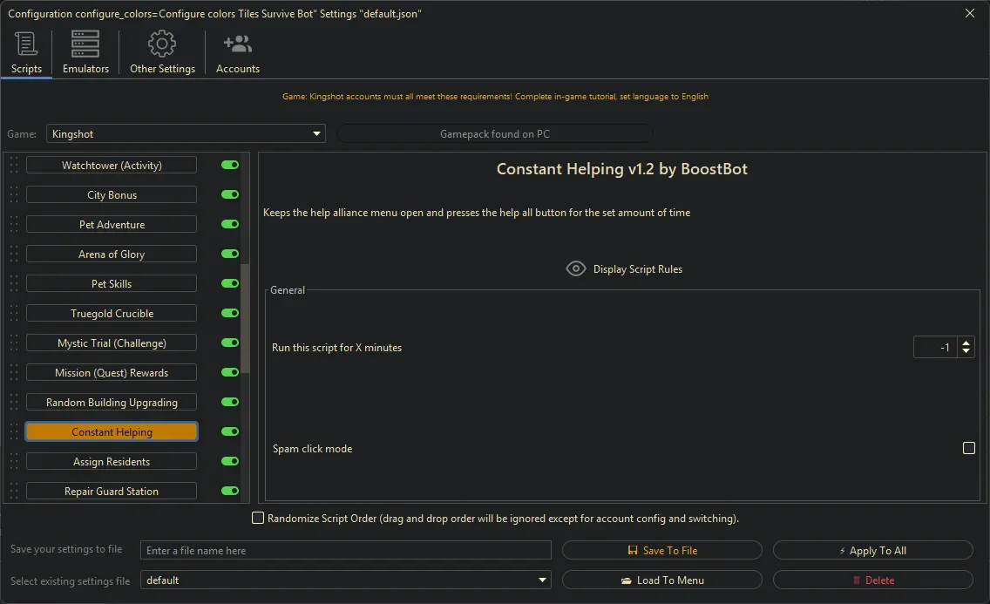Select the Truegold Crucible script
Image resolution: width=990 pixels, height=604 pixels.
click(111, 313)
